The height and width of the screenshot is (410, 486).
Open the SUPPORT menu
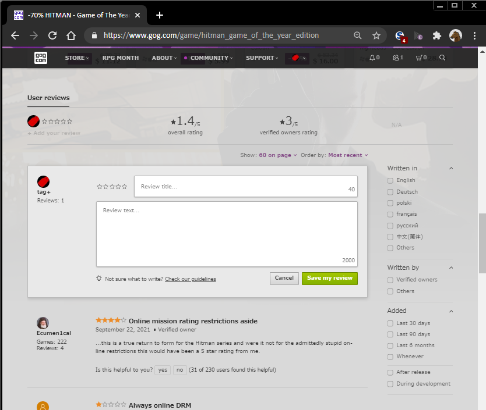click(262, 58)
